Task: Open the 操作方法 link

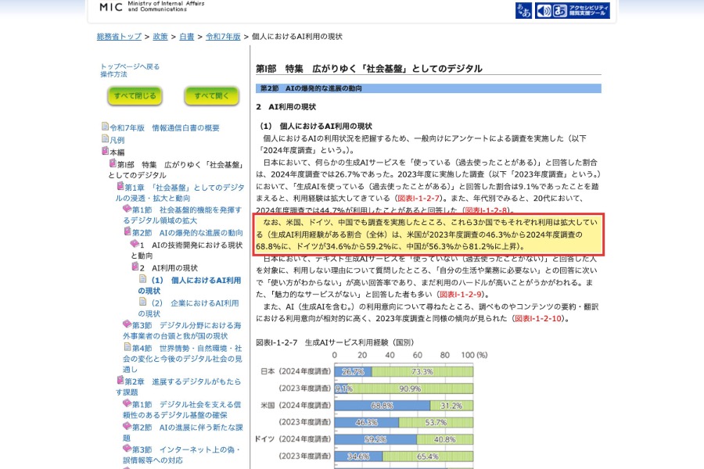Action: point(113,74)
